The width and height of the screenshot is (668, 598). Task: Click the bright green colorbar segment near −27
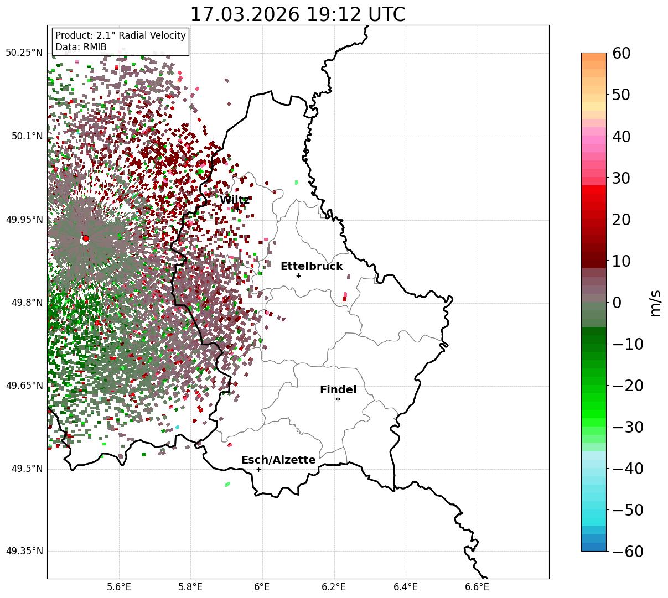(x=594, y=414)
